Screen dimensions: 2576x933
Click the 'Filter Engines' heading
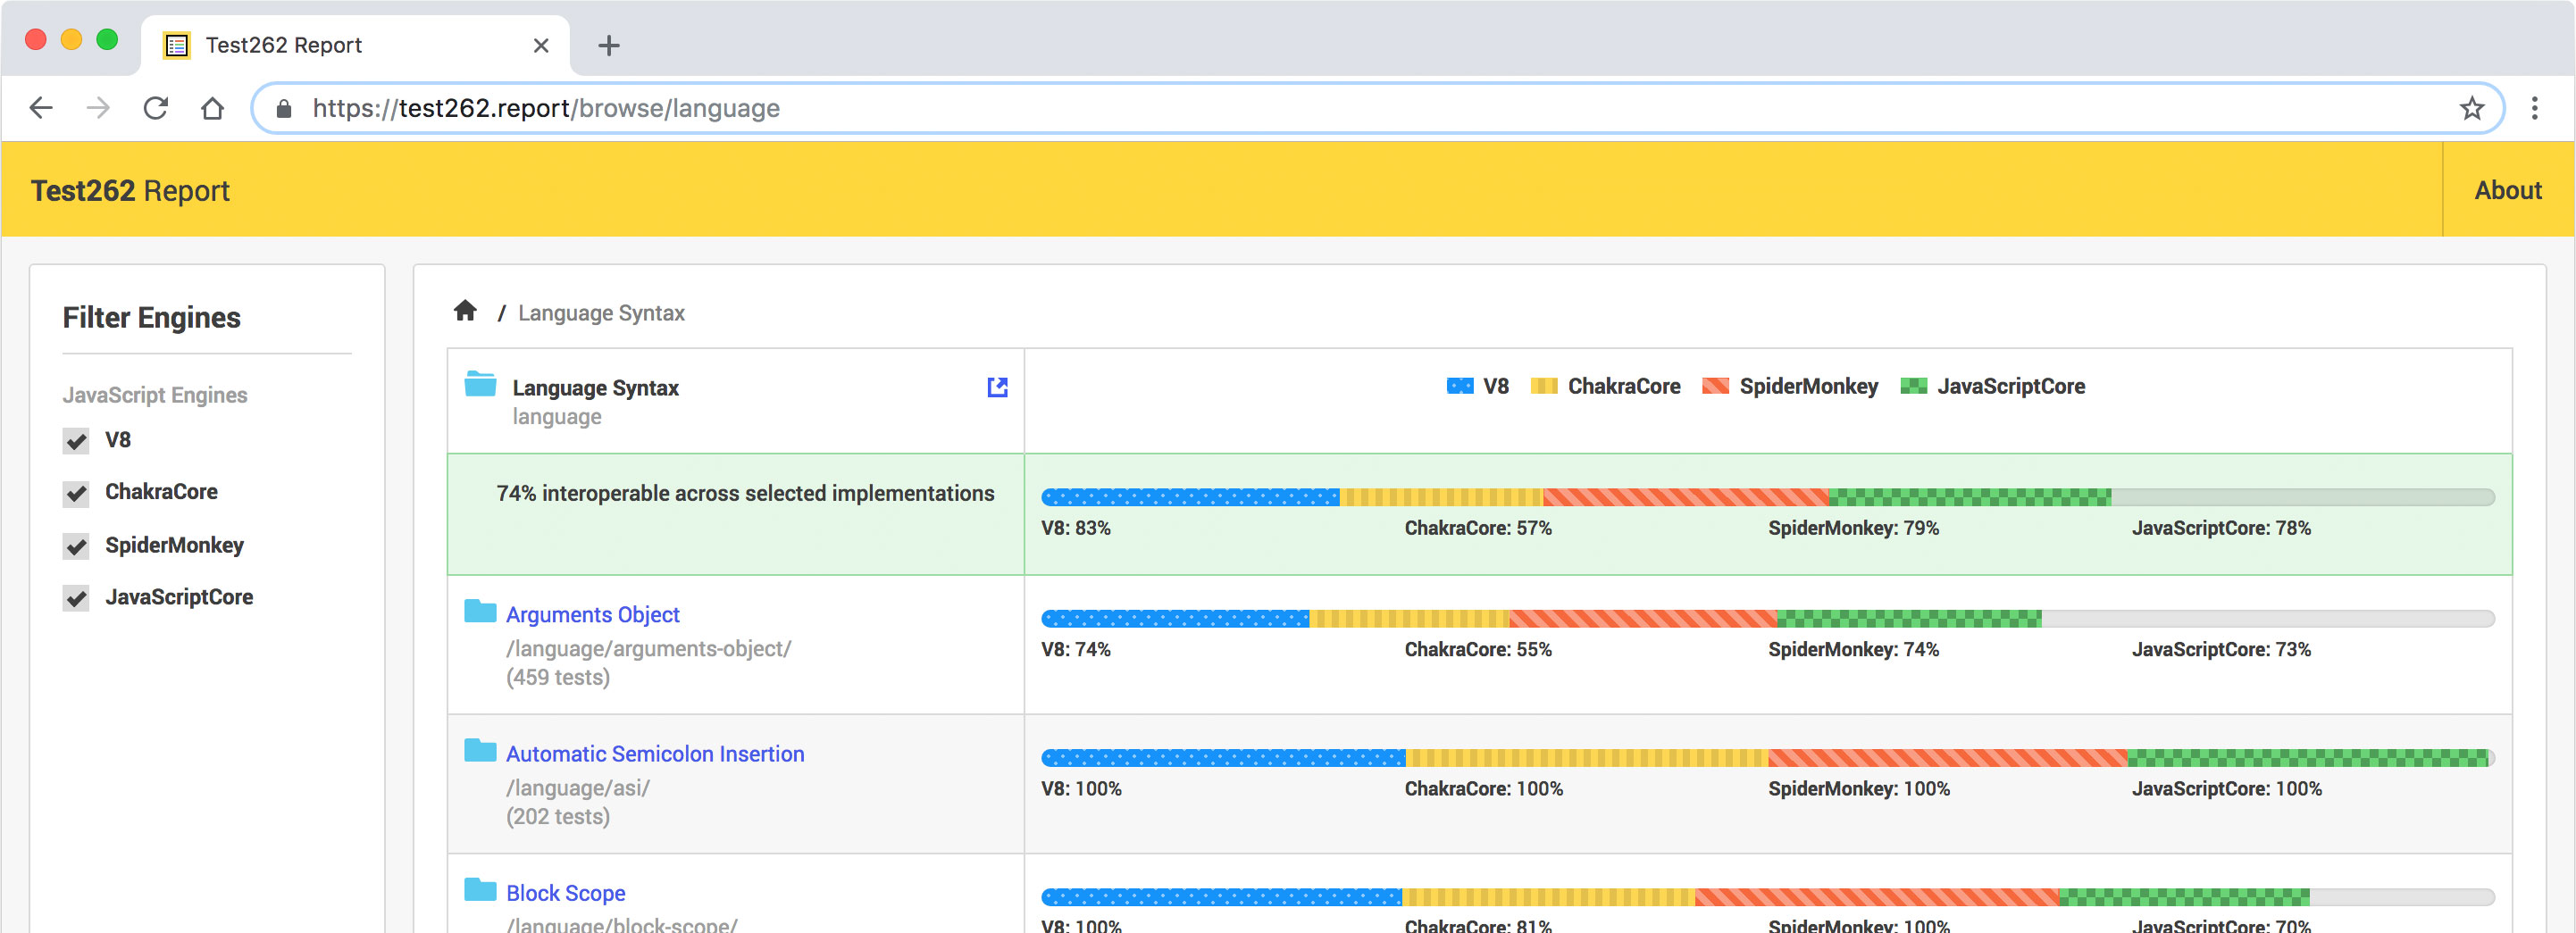(151, 318)
